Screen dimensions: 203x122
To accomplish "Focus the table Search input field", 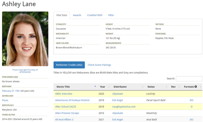I will (189, 79).
